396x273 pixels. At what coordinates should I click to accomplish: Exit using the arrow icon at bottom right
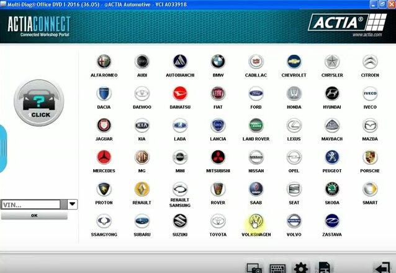(x=382, y=267)
